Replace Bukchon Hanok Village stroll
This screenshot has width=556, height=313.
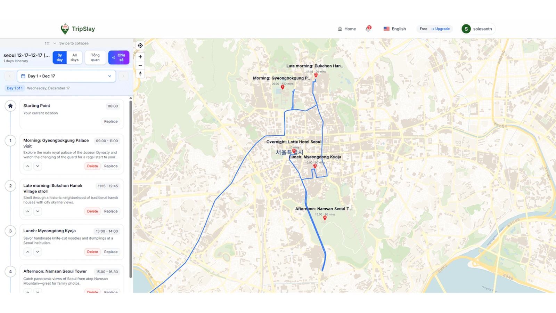click(111, 211)
